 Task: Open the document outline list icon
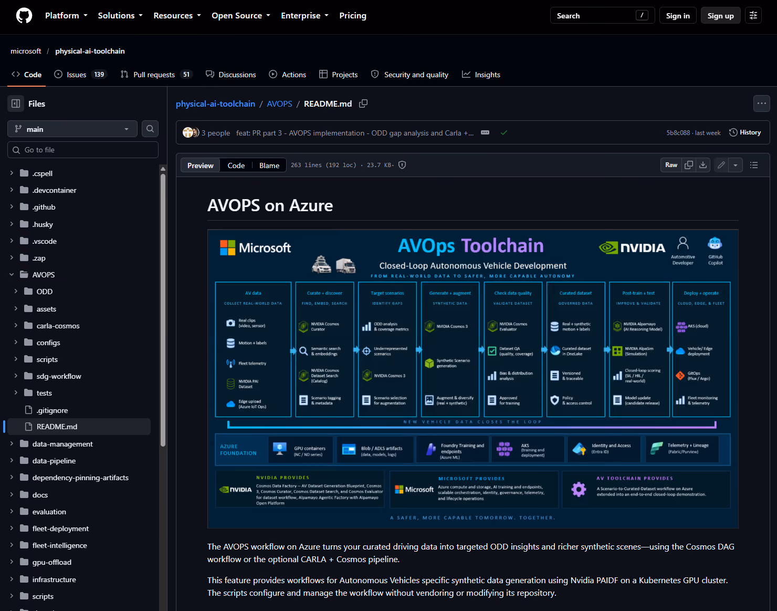(754, 165)
